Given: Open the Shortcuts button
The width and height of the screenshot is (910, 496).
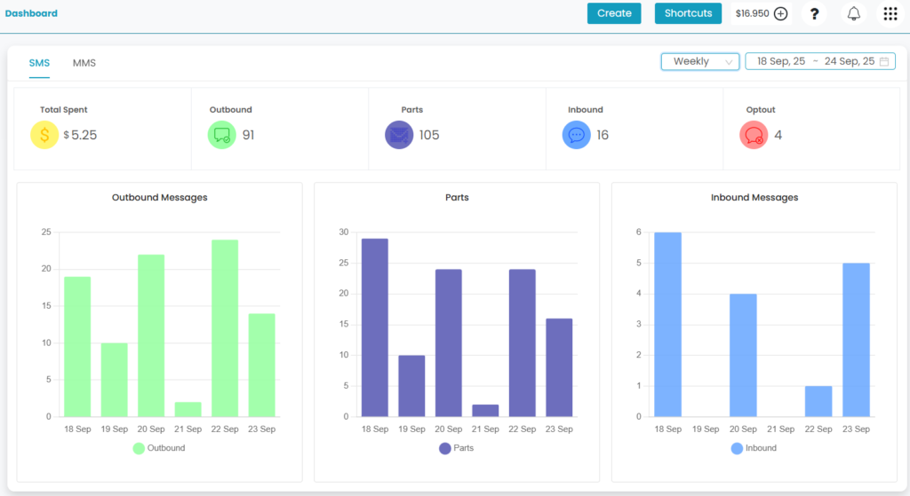Looking at the screenshot, I should pos(688,13).
